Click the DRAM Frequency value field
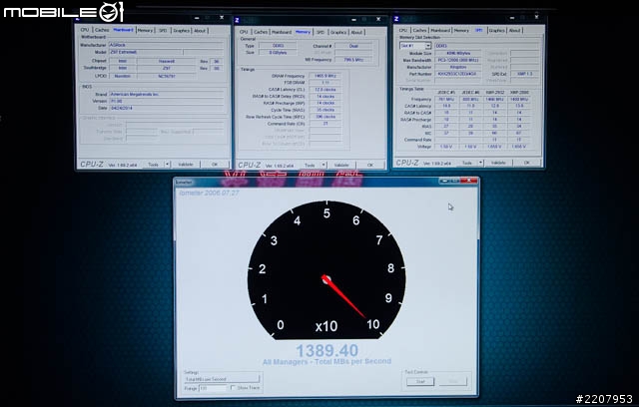 [324, 76]
